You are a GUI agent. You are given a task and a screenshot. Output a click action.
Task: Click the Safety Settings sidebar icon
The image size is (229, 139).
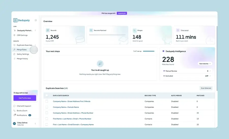15,54
